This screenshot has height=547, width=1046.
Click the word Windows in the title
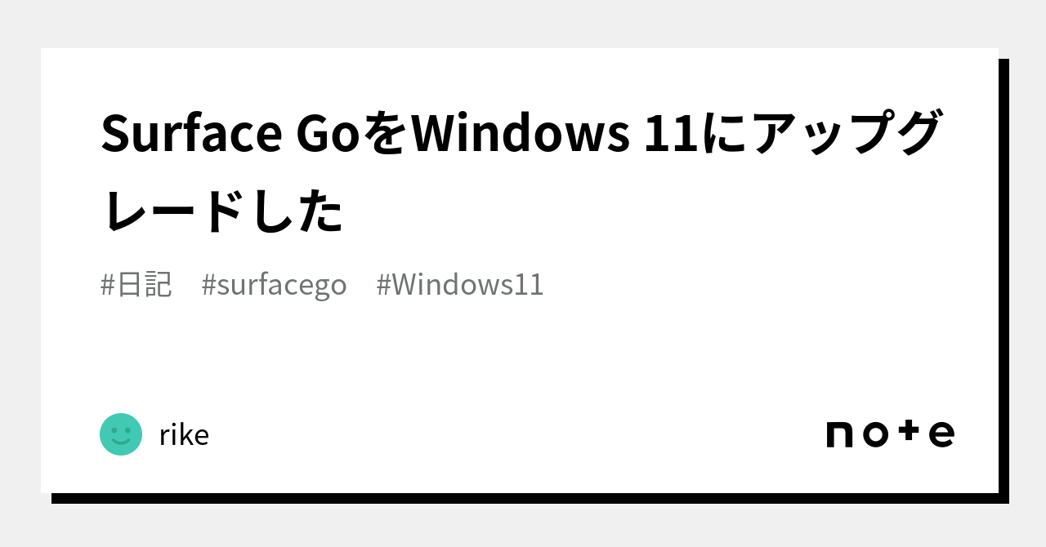520,135
